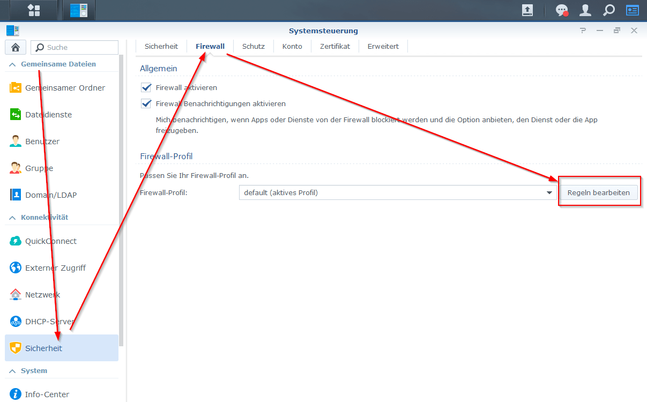Uncheck Firewall Benachrichtigungen aktivieren
The width and height of the screenshot is (647, 402).
coord(146,103)
